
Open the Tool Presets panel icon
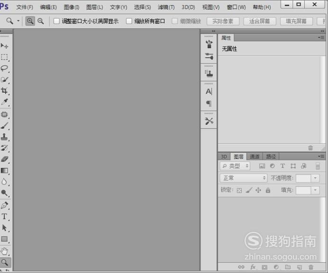pyautogui.click(x=209, y=121)
